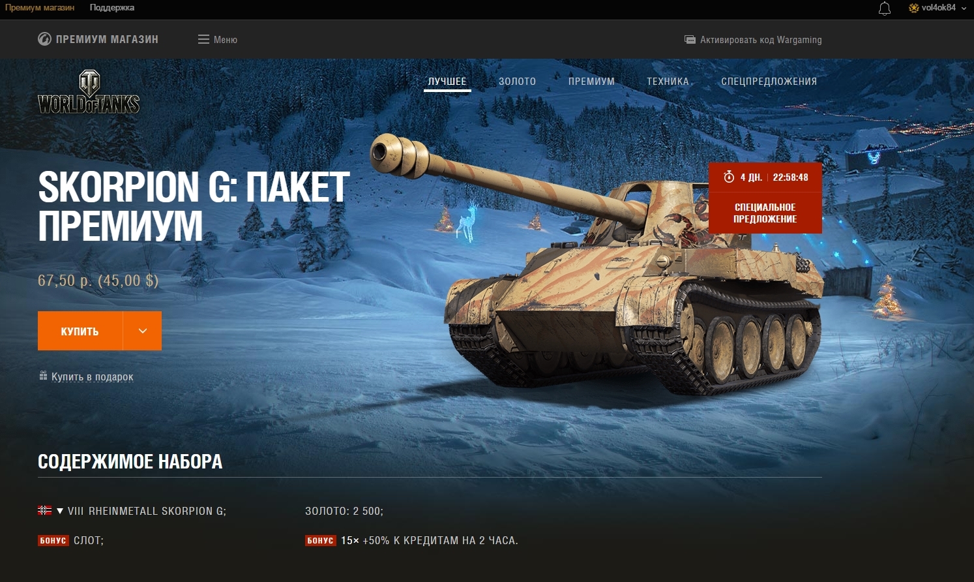Screen dimensions: 974x582
Task: Open the dropdown arrow beside Купить button
Action: (x=142, y=331)
